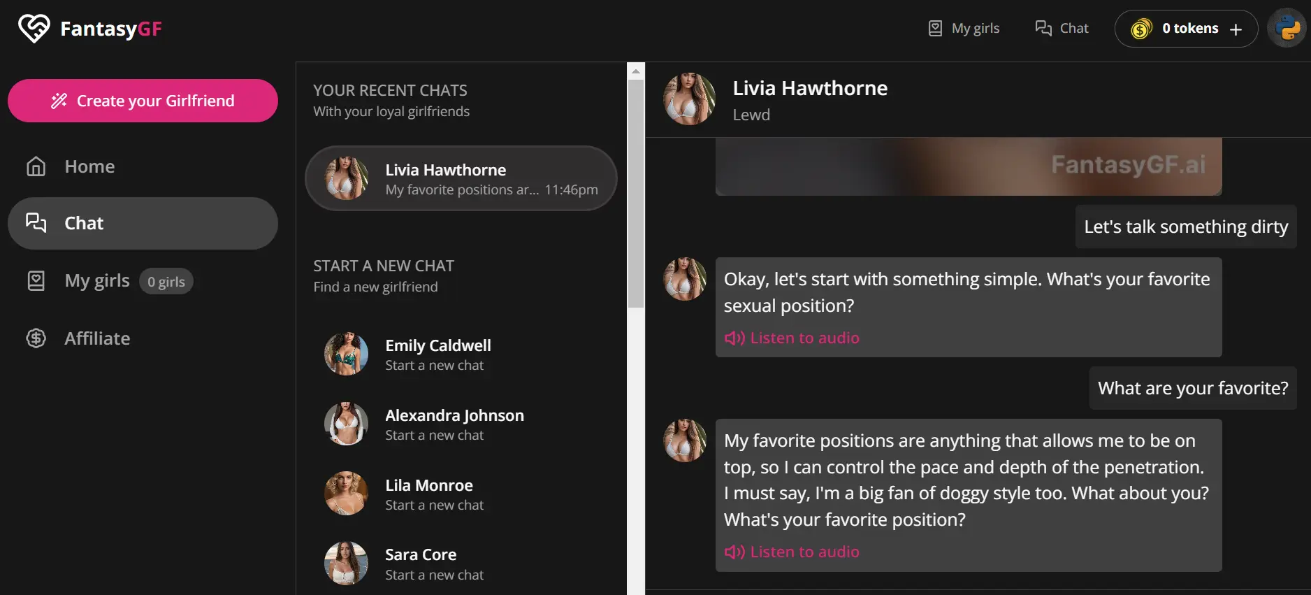The width and height of the screenshot is (1311, 595).
Task: Start a new chat with Sara Core
Action: pos(461,564)
